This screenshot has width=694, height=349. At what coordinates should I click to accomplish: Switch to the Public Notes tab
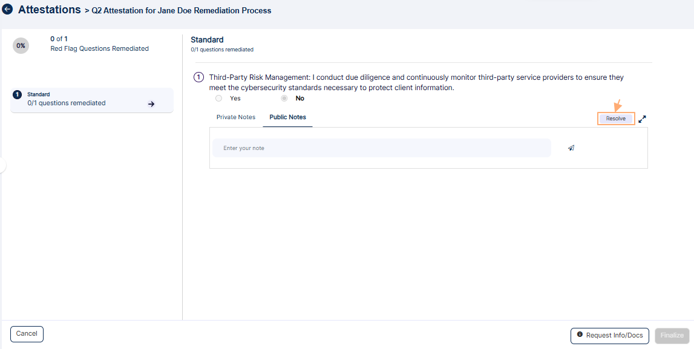[x=287, y=117]
